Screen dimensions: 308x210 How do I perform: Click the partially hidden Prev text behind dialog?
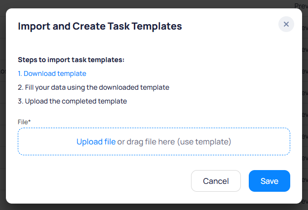click(x=301, y=5)
